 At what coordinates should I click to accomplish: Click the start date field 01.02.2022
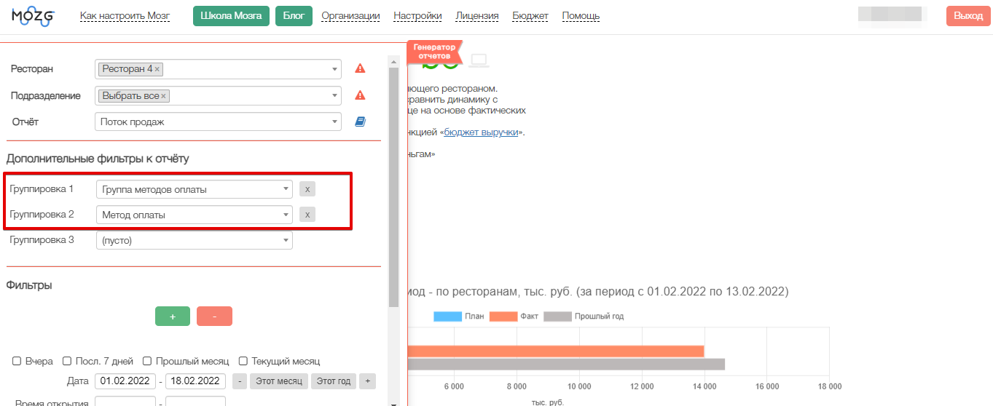coord(125,381)
